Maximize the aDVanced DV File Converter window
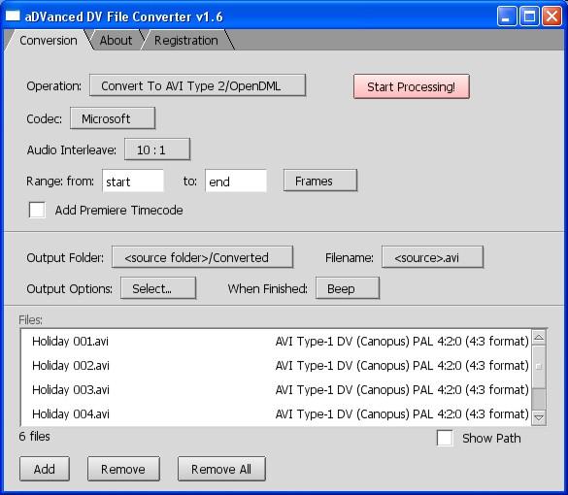Screen dimensions: 568x495 click(x=529, y=16)
